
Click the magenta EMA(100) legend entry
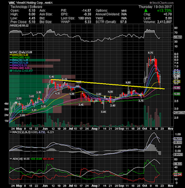(x=20, y=68)
